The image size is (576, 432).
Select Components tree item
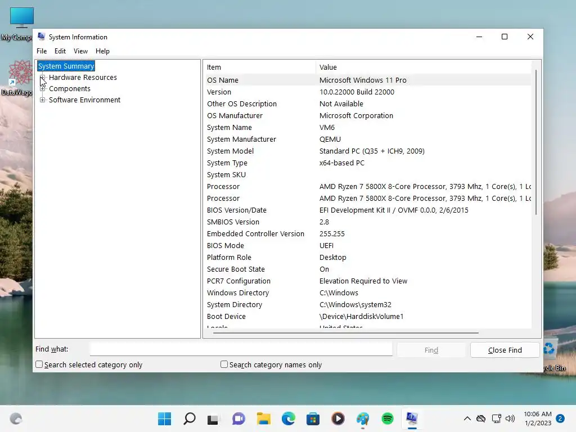click(69, 88)
